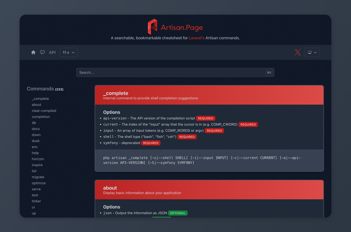Click the Artisan.Page logo
The height and width of the screenshot is (232, 351).
(x=175, y=27)
